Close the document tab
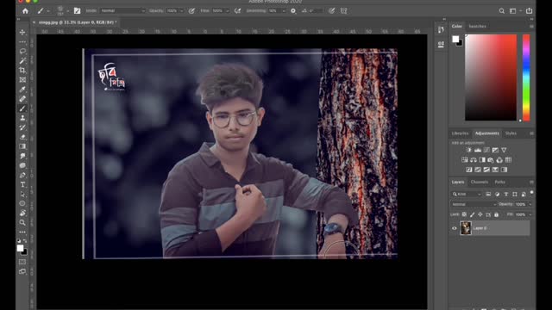 [x=34, y=22]
